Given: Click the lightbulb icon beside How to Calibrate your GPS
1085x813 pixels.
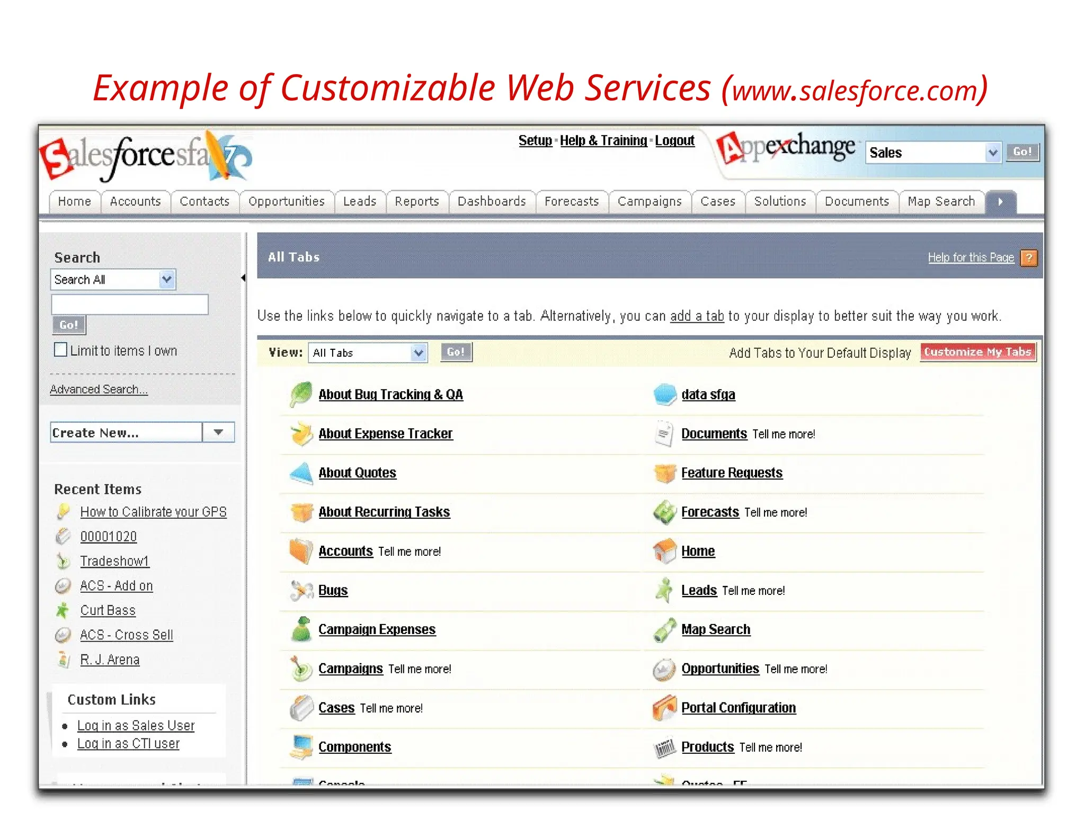Looking at the screenshot, I should tap(63, 512).
